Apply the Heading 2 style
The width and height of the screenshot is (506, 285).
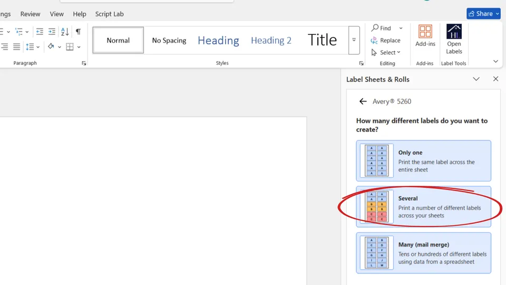271,40
